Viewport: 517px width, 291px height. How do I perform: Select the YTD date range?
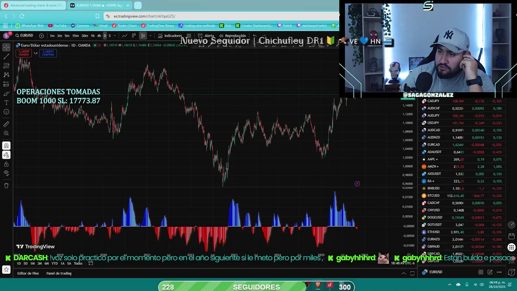pos(55,264)
